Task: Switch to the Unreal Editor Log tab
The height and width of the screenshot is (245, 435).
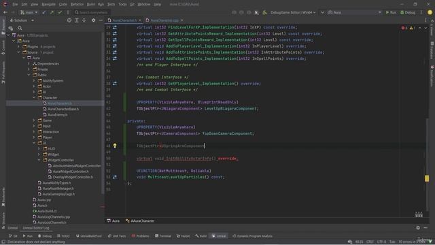Action: point(36,228)
